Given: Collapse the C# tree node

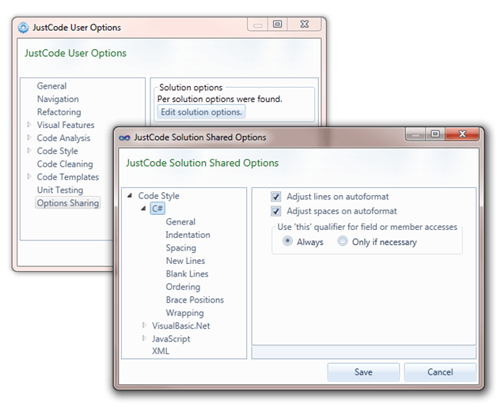Looking at the screenshot, I should pyautogui.click(x=143, y=209).
